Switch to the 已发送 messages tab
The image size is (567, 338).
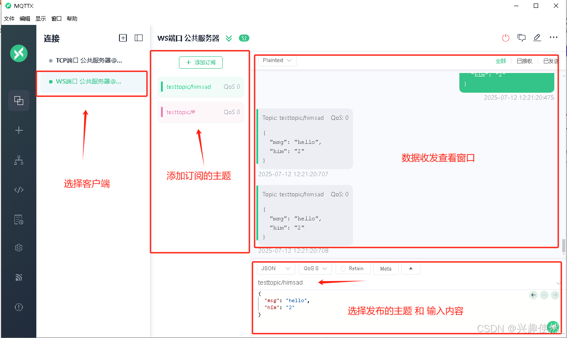551,61
